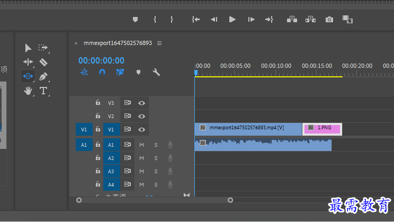Toggle A1 track targeting
Viewport: 394px width, 222px height.
point(111,145)
